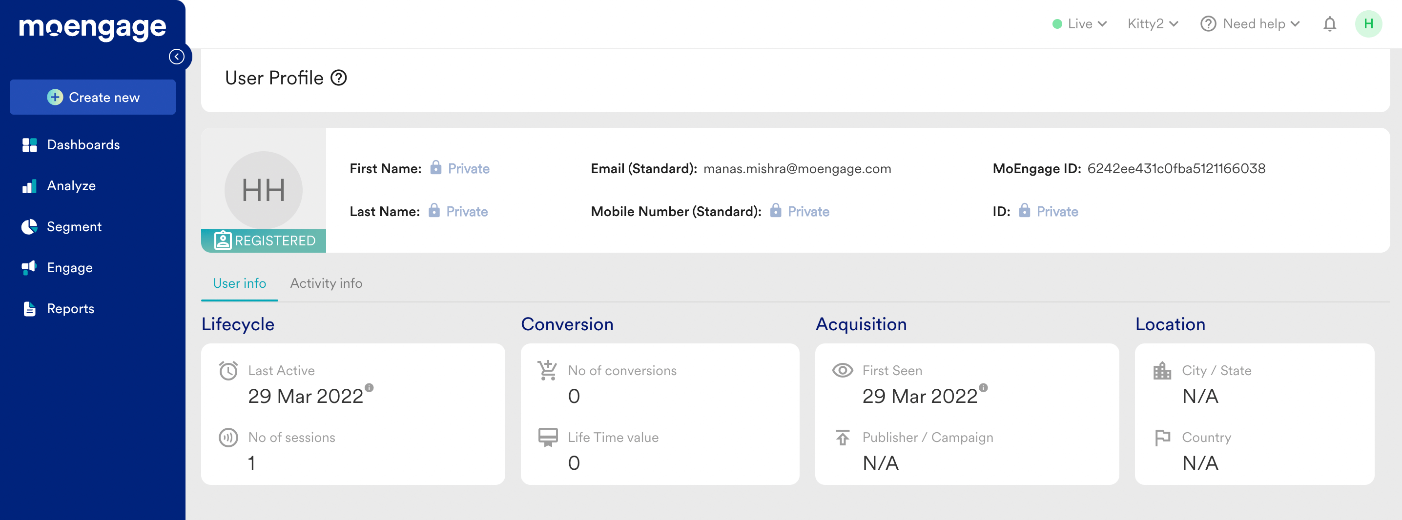Open the Segment section

[x=74, y=226]
